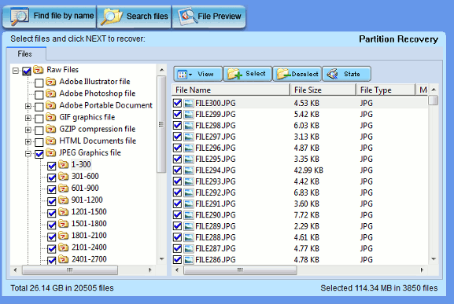The image size is (454, 304).
Task: Click the 301-600 folder icon
Action: (x=64, y=176)
